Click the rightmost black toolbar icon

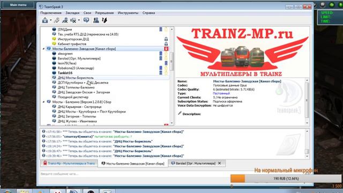pos(105,20)
